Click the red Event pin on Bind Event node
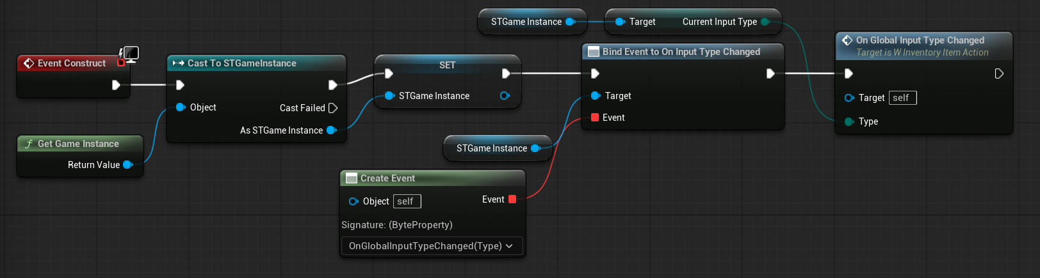The image size is (1040, 278). (595, 118)
